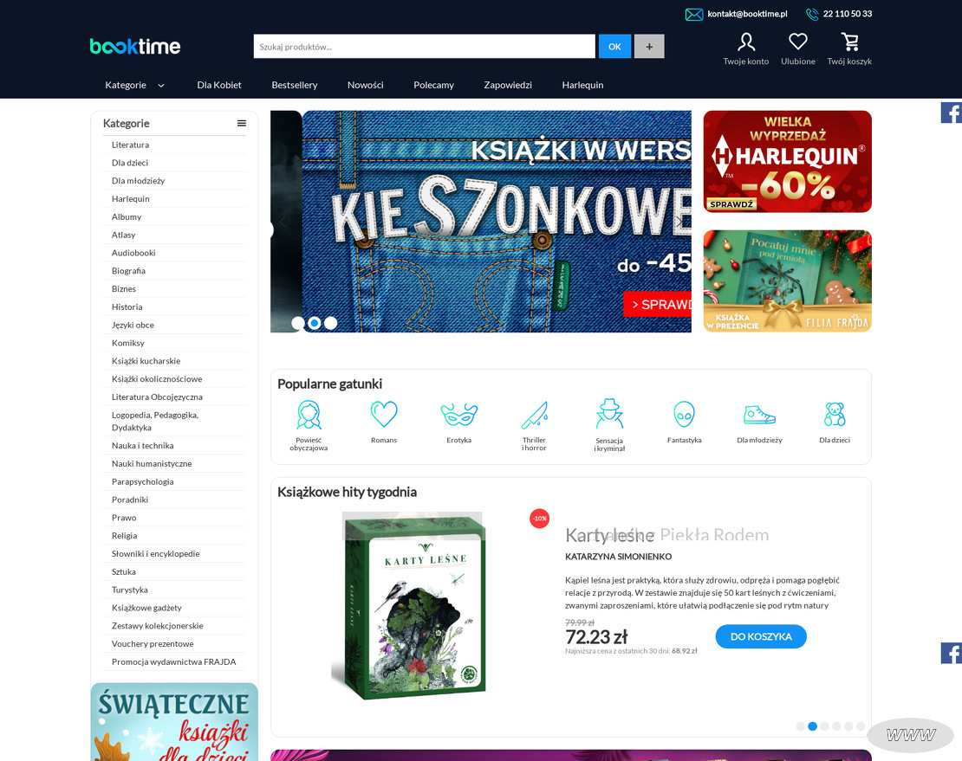962x761 pixels.
Task: Expand advanced search with the plus button
Action: [649, 47]
